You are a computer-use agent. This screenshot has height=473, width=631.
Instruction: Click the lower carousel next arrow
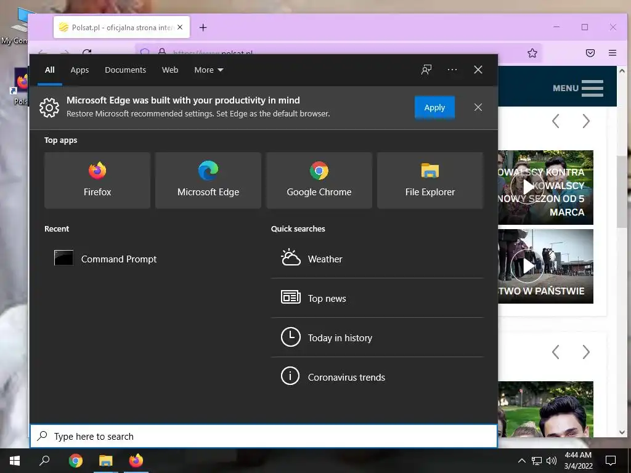pos(586,352)
